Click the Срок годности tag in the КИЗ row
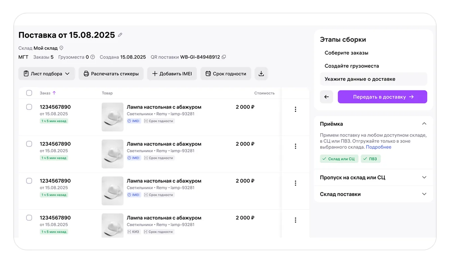Screen dimensions: 450x263 [x=158, y=232]
